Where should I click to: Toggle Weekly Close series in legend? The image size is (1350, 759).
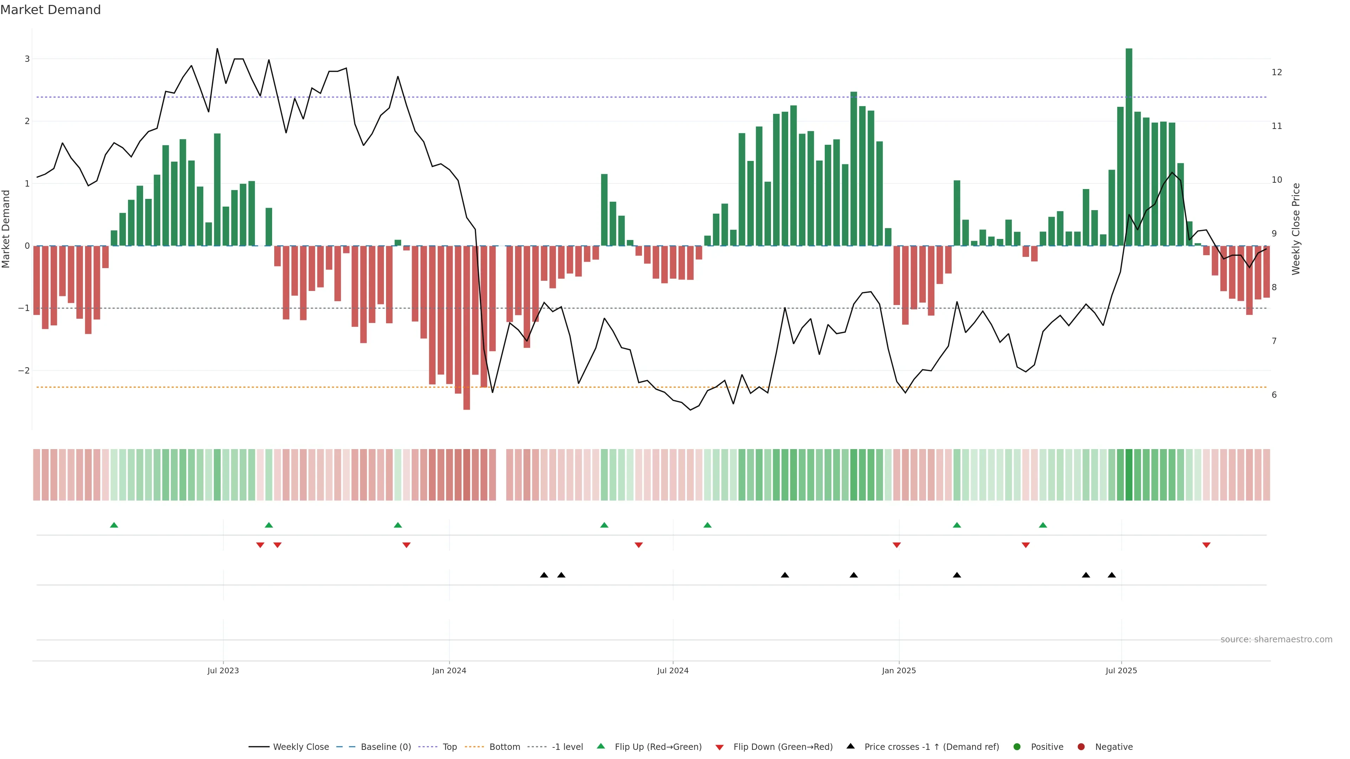pyautogui.click(x=301, y=746)
